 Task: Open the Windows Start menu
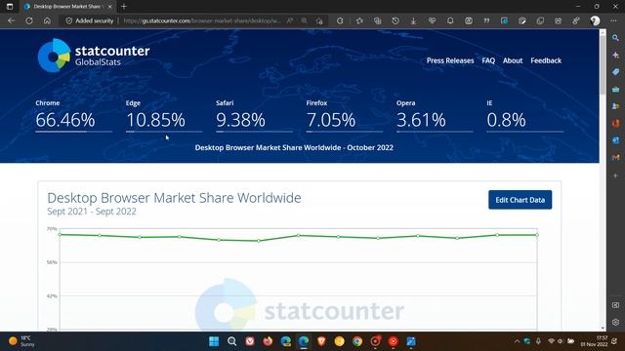[214, 341]
